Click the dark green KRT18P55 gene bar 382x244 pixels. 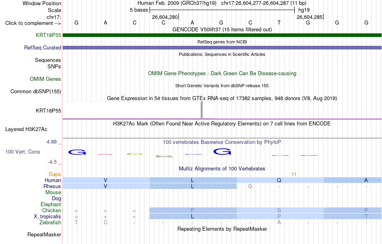click(222, 35)
